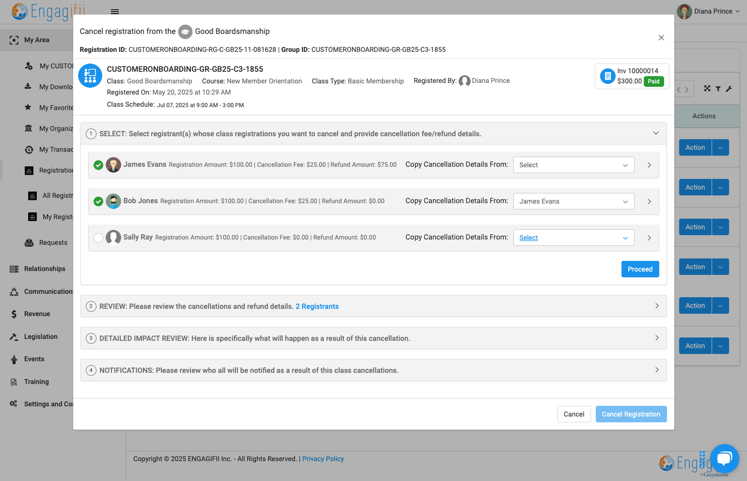Click the Cancel Registration button
This screenshot has height=481, width=747.
[631, 414]
